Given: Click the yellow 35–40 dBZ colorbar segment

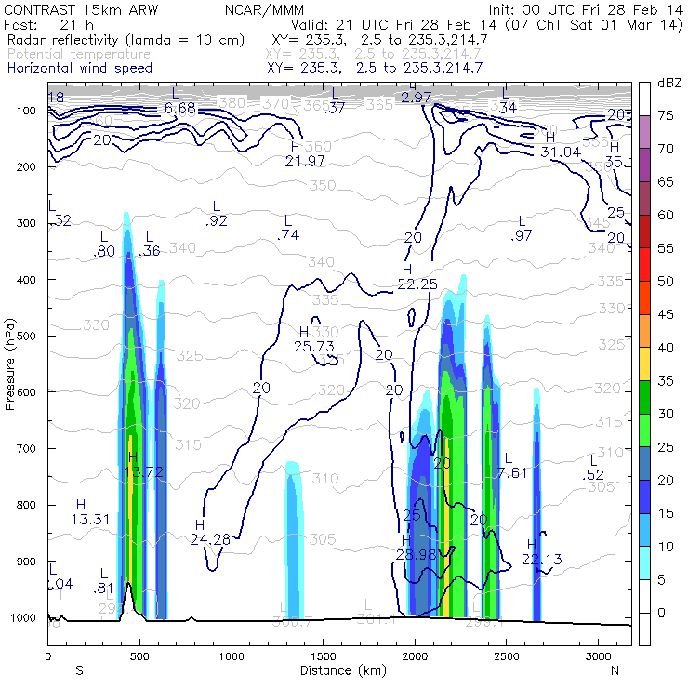Looking at the screenshot, I should [644, 364].
